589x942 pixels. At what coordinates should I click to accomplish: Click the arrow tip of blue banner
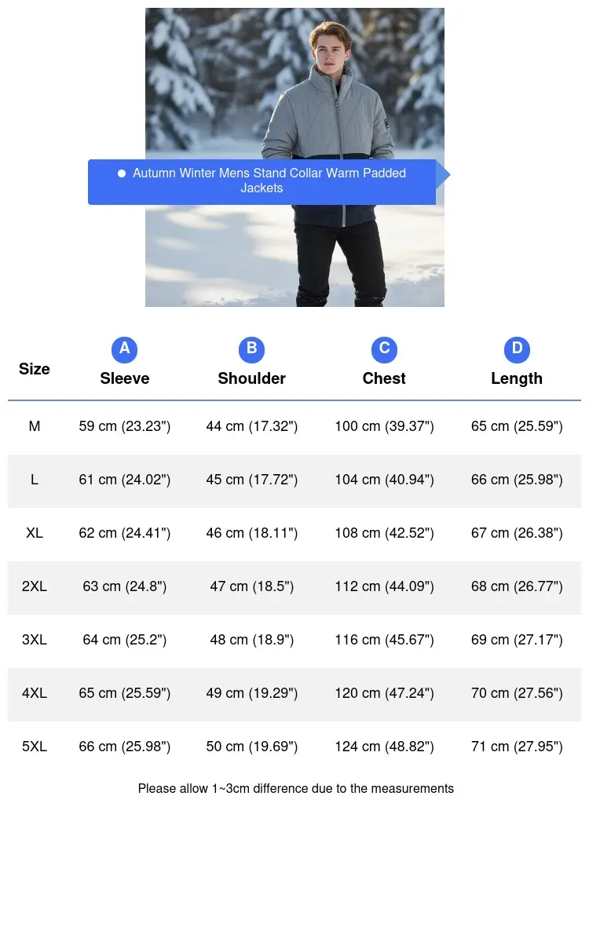tap(444, 175)
